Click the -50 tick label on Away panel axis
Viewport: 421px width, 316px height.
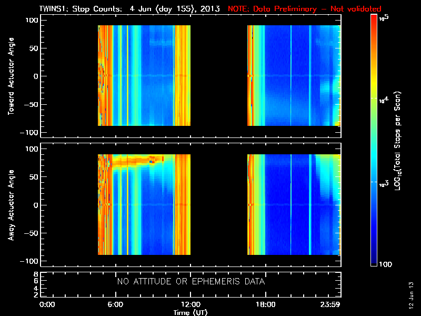(x=31, y=233)
